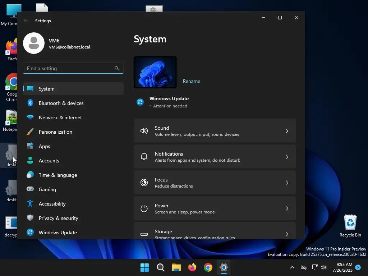The width and height of the screenshot is (368, 276).
Task: Select the Recycle Bin desktop icon
Action: tap(350, 226)
